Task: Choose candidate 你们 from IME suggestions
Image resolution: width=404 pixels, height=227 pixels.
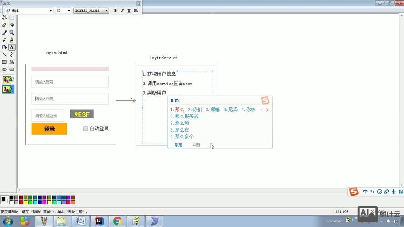Action: (x=195, y=109)
